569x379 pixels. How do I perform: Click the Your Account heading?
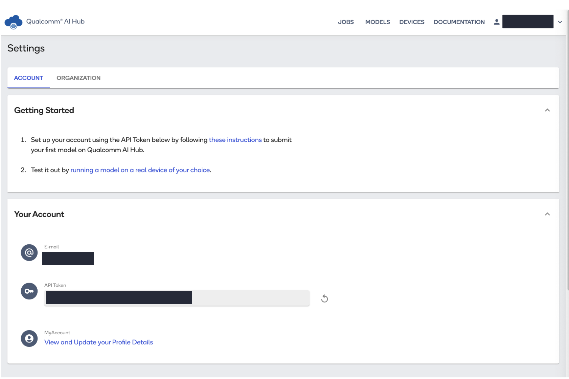(x=39, y=214)
